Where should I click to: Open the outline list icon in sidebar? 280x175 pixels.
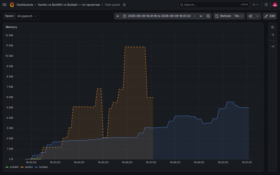pyautogui.click(x=272, y=35)
